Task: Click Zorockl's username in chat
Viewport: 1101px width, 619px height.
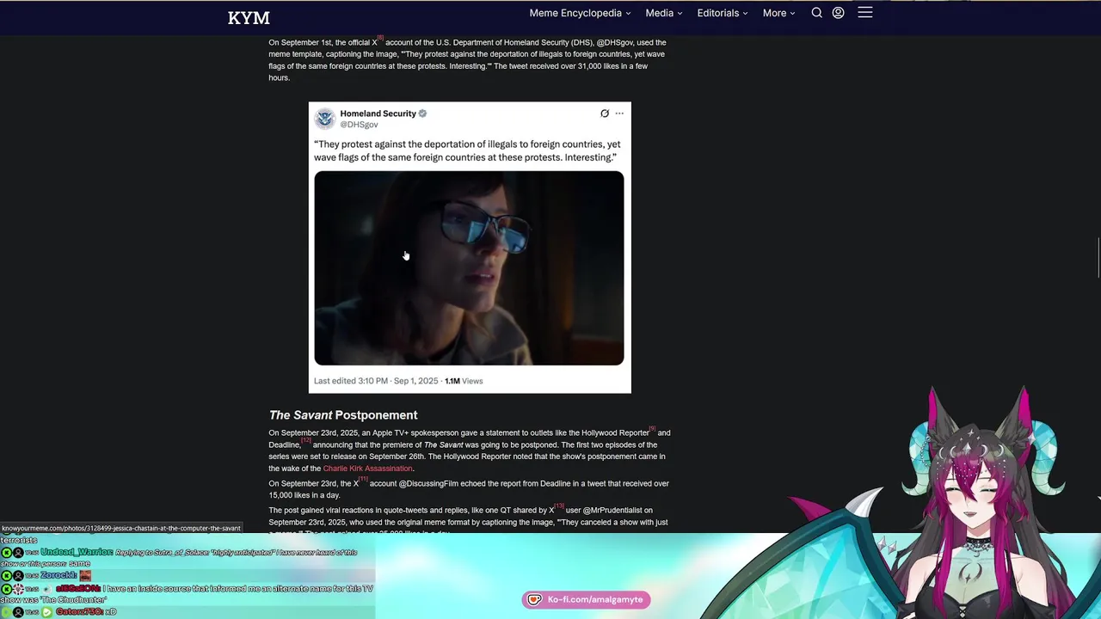Action: (58, 575)
